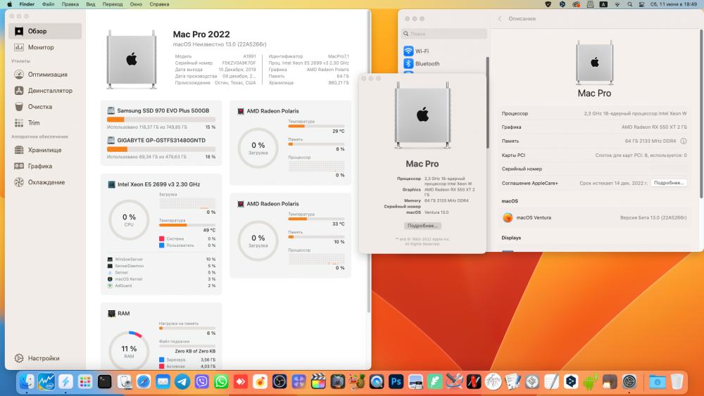Open the Trash in the Dock

677,382
